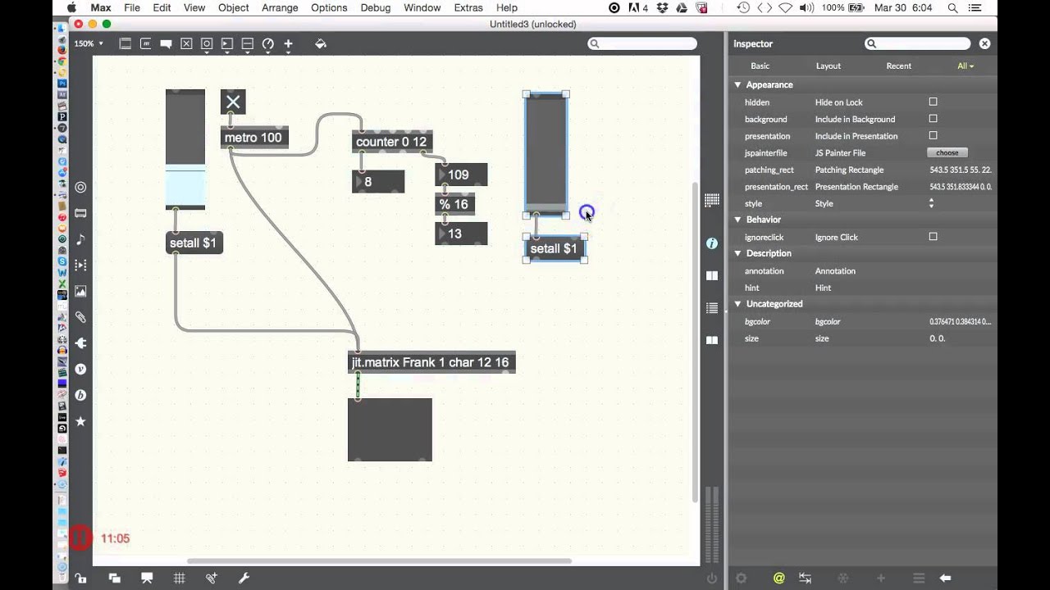This screenshot has width=1050, height=590.
Task: Switch to the Recent inspector tab
Action: [899, 66]
